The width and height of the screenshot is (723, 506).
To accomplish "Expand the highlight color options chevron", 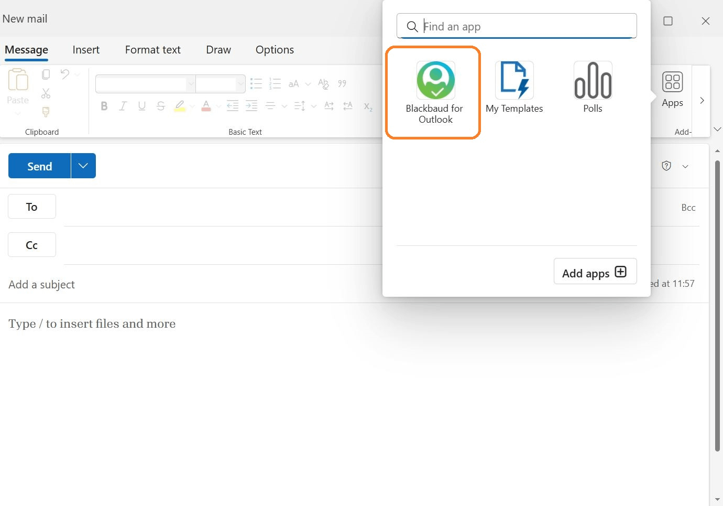I will click(x=192, y=106).
